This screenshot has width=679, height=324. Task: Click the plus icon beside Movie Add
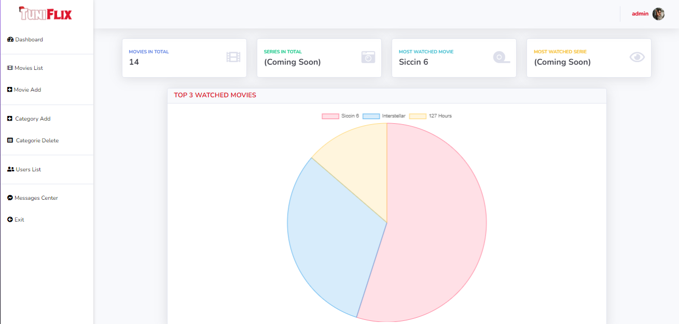10,90
